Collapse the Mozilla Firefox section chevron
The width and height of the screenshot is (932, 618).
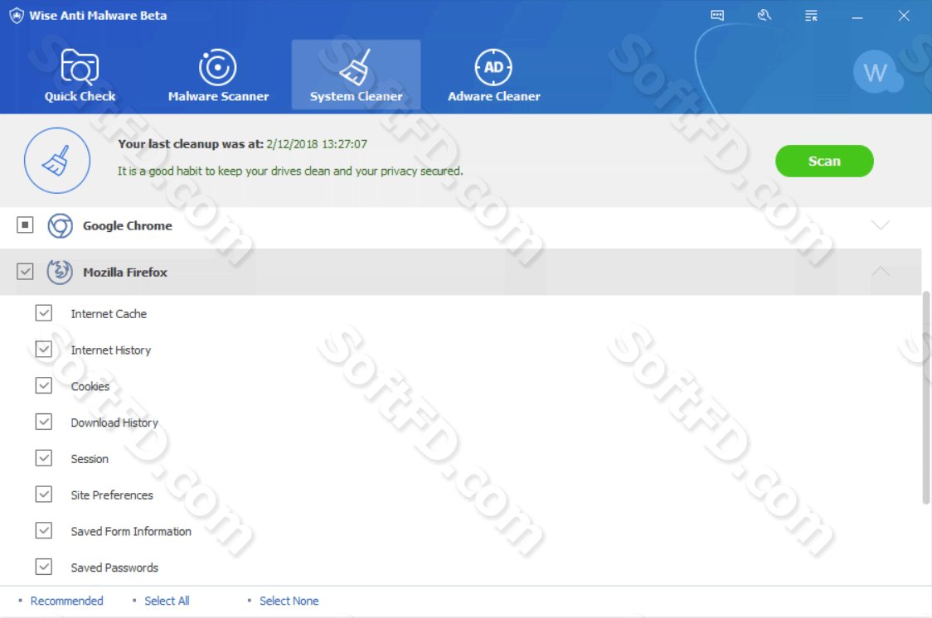[x=881, y=271]
